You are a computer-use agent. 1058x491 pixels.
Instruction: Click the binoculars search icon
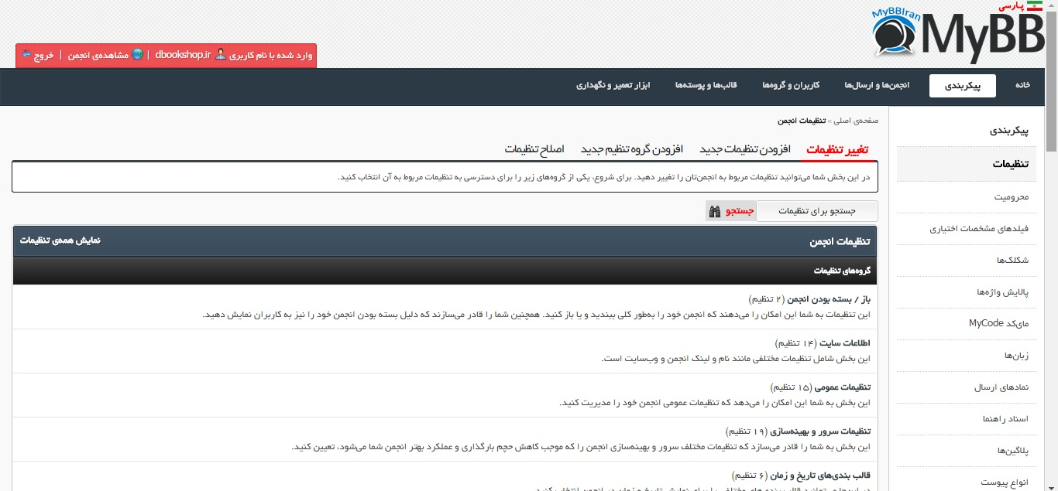[x=714, y=211]
